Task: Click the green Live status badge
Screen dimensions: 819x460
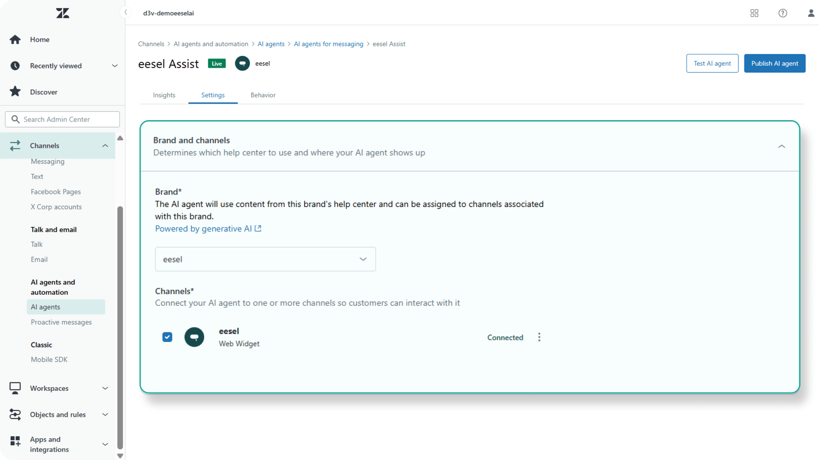Action: click(x=217, y=63)
